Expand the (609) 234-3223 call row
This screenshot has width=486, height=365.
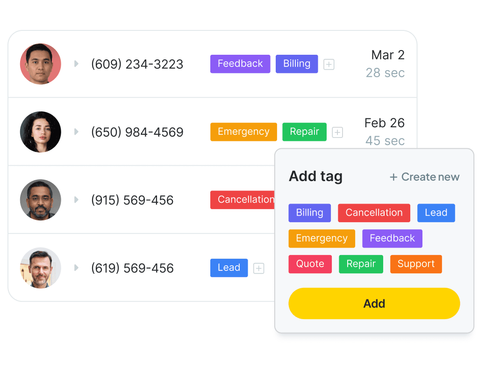point(76,64)
